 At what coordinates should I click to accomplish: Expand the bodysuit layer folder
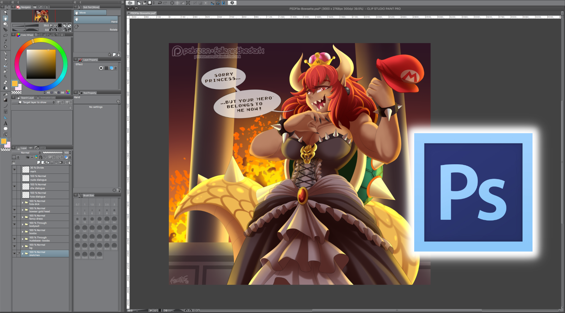(23, 224)
